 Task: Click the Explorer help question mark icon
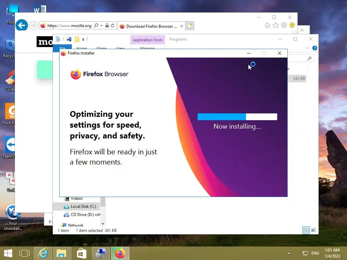(x=314, y=48)
